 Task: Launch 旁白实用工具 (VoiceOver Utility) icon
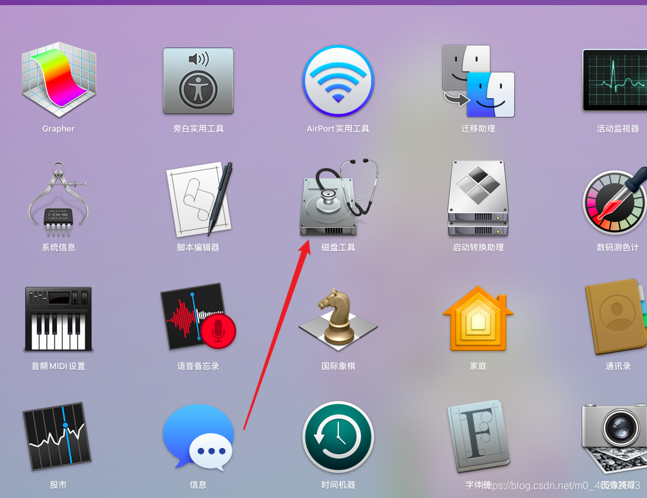point(198,81)
